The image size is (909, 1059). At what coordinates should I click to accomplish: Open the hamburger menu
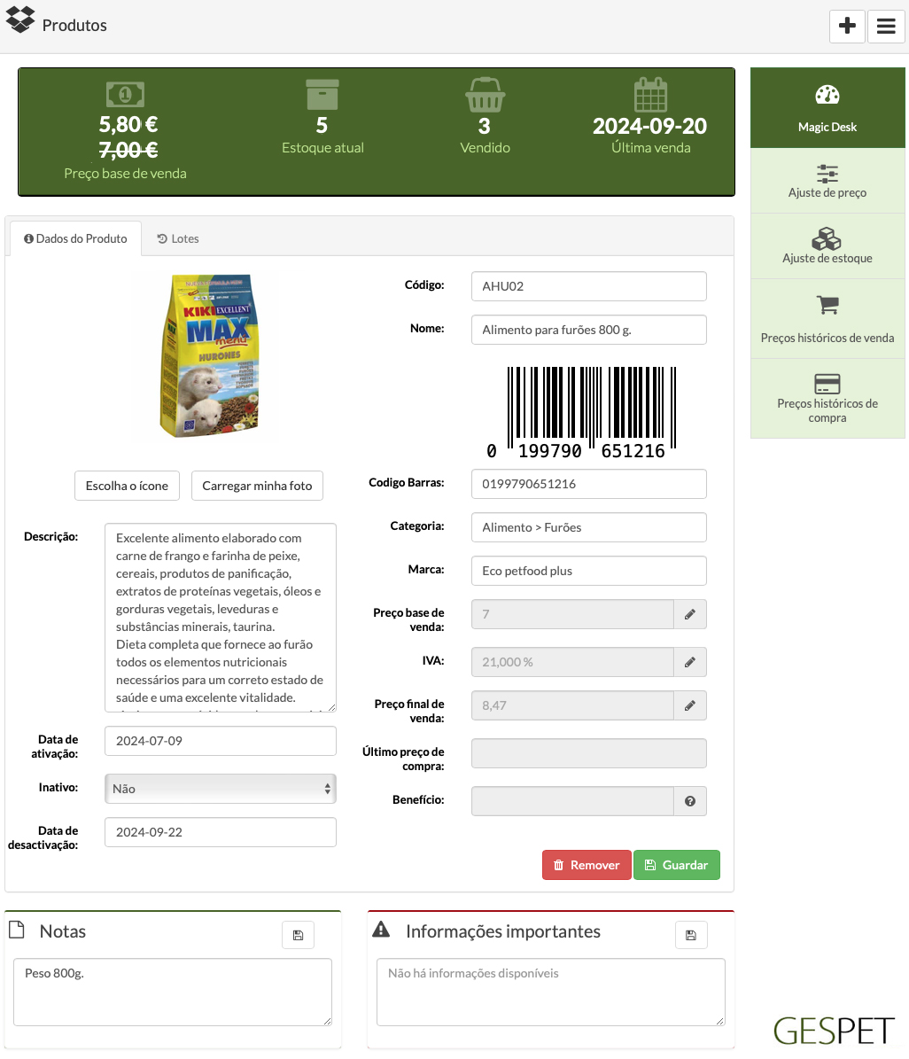(x=886, y=26)
